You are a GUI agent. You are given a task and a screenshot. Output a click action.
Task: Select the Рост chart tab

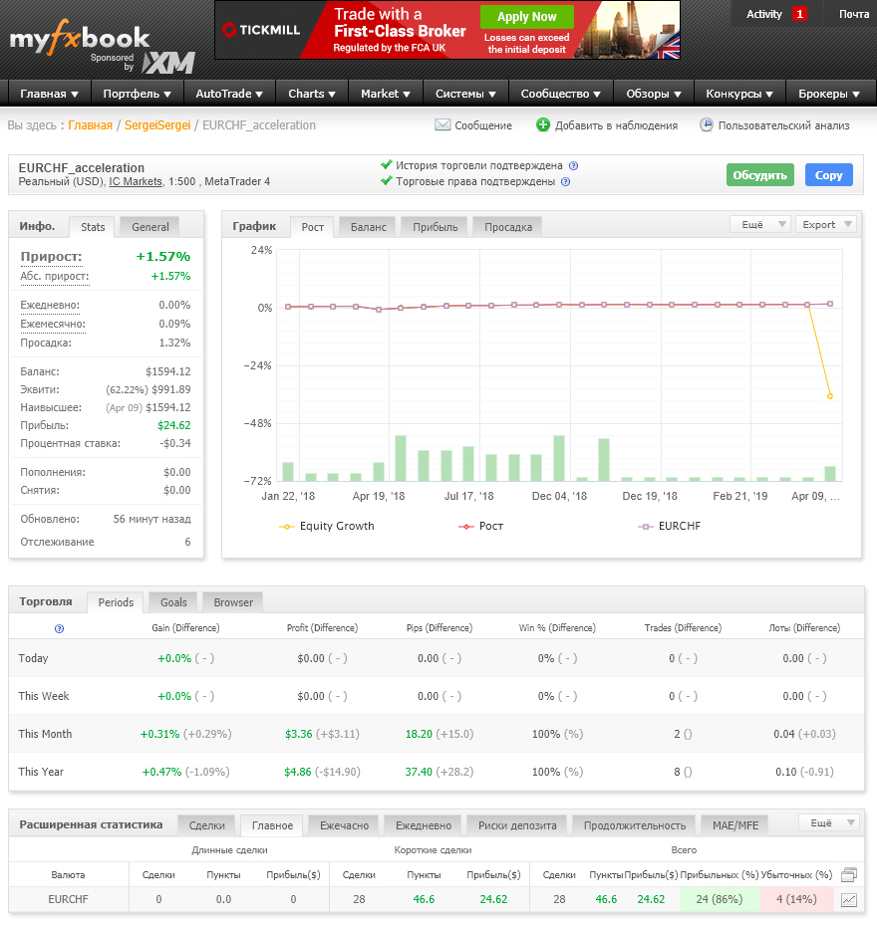click(313, 227)
